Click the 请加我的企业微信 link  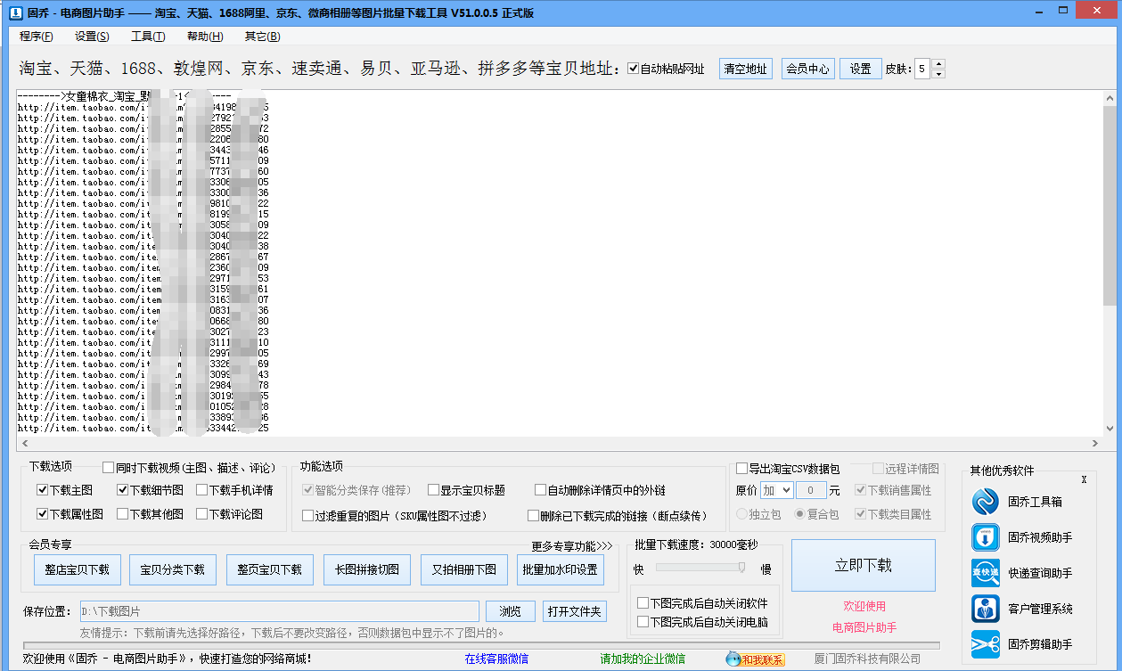click(x=643, y=659)
